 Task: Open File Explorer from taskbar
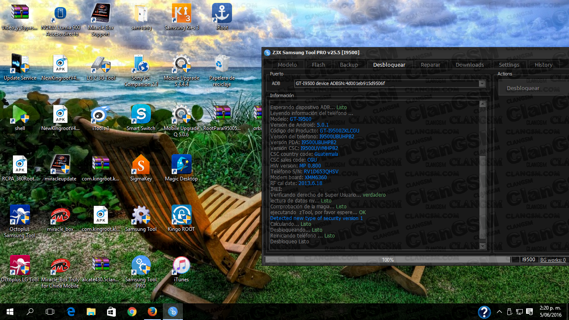pyautogui.click(x=91, y=311)
